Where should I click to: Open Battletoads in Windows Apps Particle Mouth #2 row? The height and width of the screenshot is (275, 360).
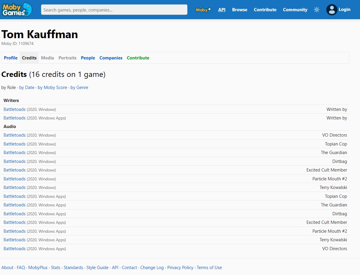(14, 231)
